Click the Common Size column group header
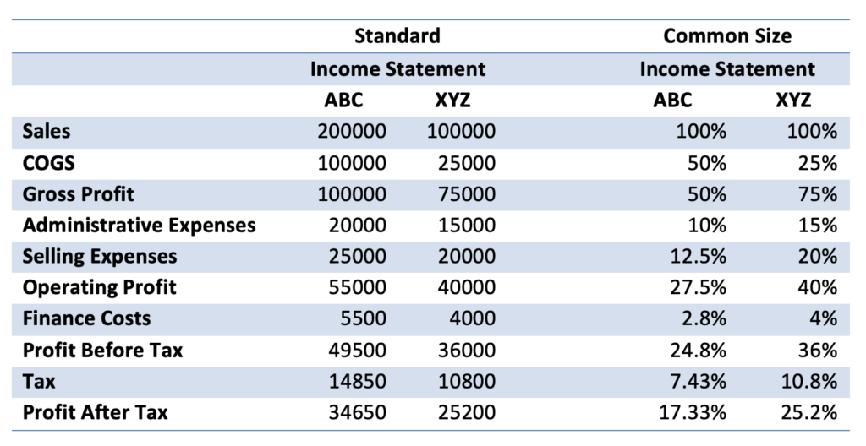The width and height of the screenshot is (866, 446). pyautogui.click(x=727, y=35)
